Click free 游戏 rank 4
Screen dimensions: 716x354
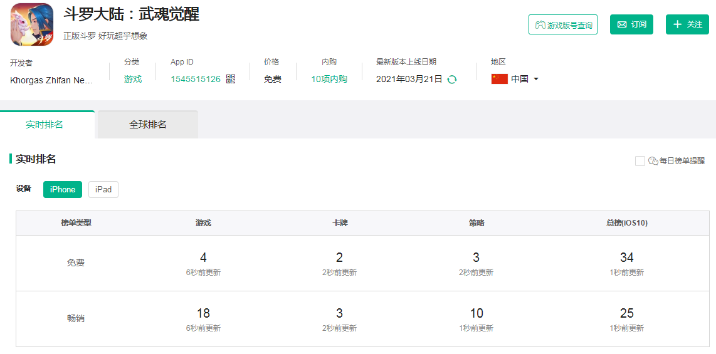coord(203,258)
